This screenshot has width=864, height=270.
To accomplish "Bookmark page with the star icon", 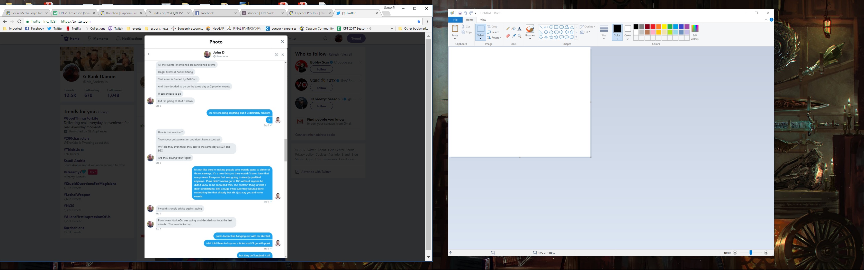I will pos(419,21).
